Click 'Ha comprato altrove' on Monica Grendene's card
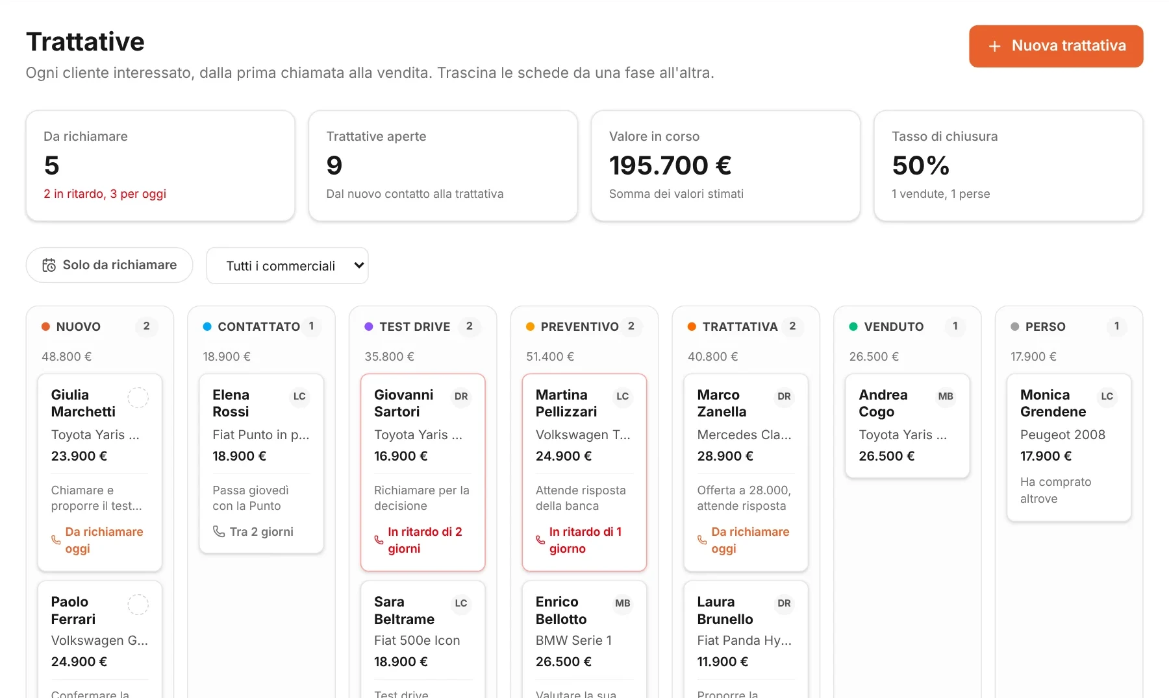Viewport: 1169px width, 698px height. [x=1056, y=490]
